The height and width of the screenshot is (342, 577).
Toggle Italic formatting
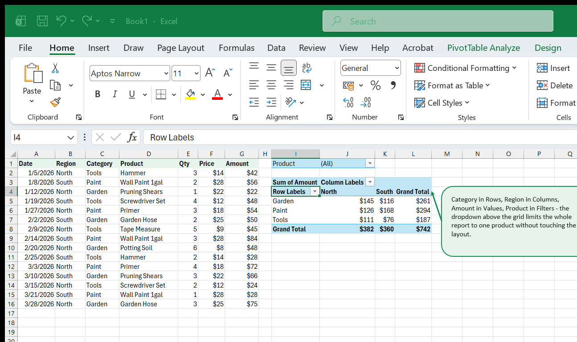tap(115, 94)
